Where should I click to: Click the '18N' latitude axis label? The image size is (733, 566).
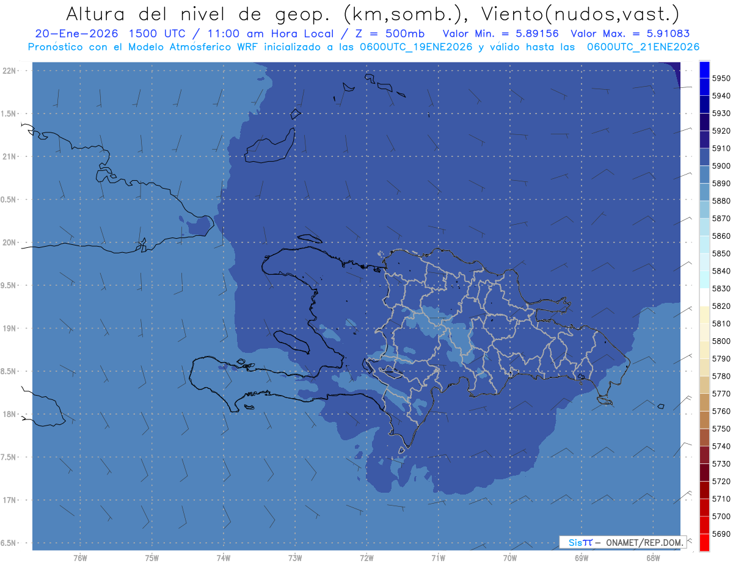(9, 414)
